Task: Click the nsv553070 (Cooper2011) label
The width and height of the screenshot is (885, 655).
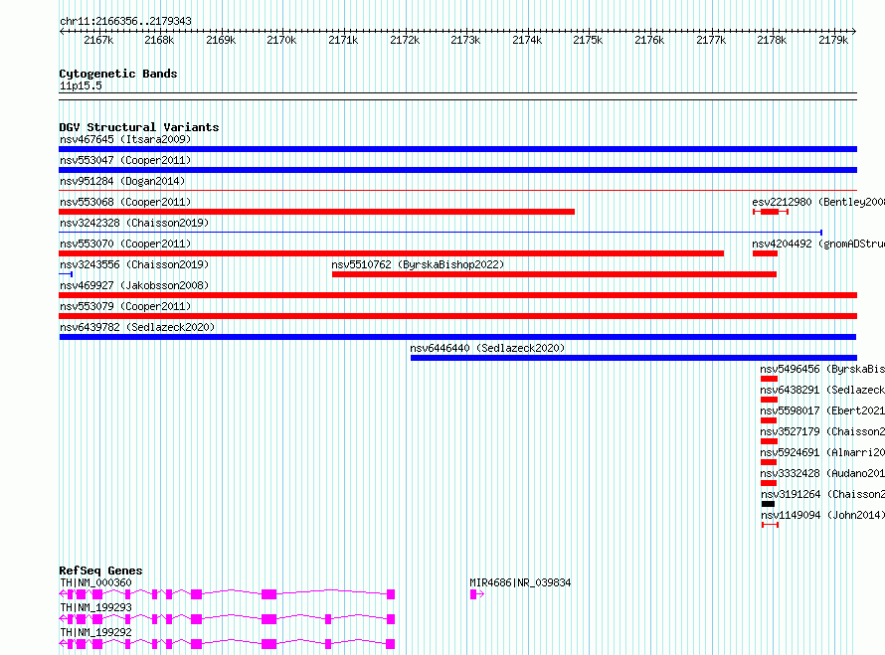Action: coord(125,244)
